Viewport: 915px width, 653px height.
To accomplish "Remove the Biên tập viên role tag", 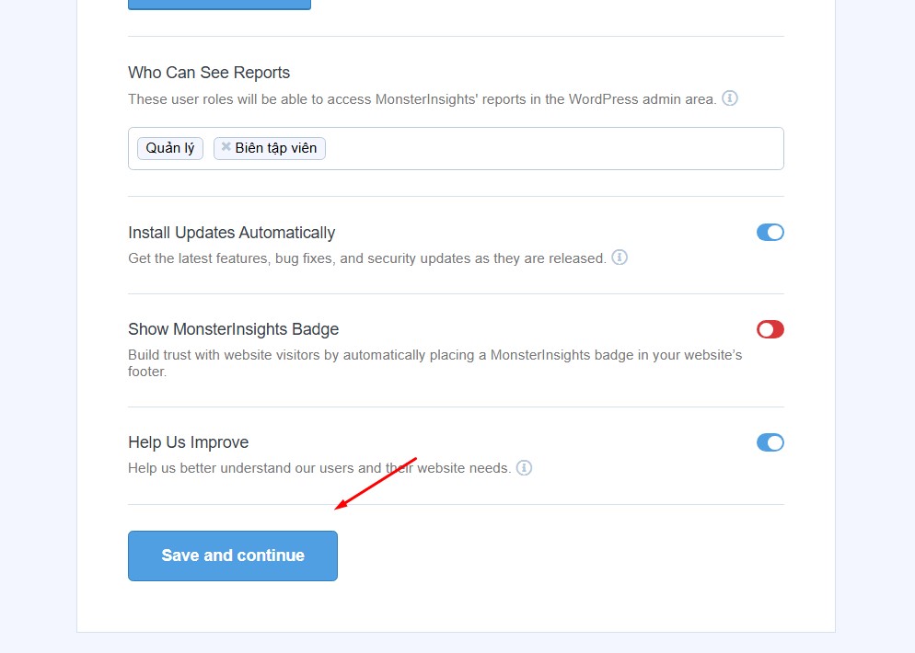I will click(226, 147).
